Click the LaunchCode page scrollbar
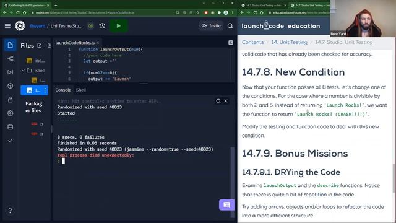396x223 pixels. (x=394, y=178)
